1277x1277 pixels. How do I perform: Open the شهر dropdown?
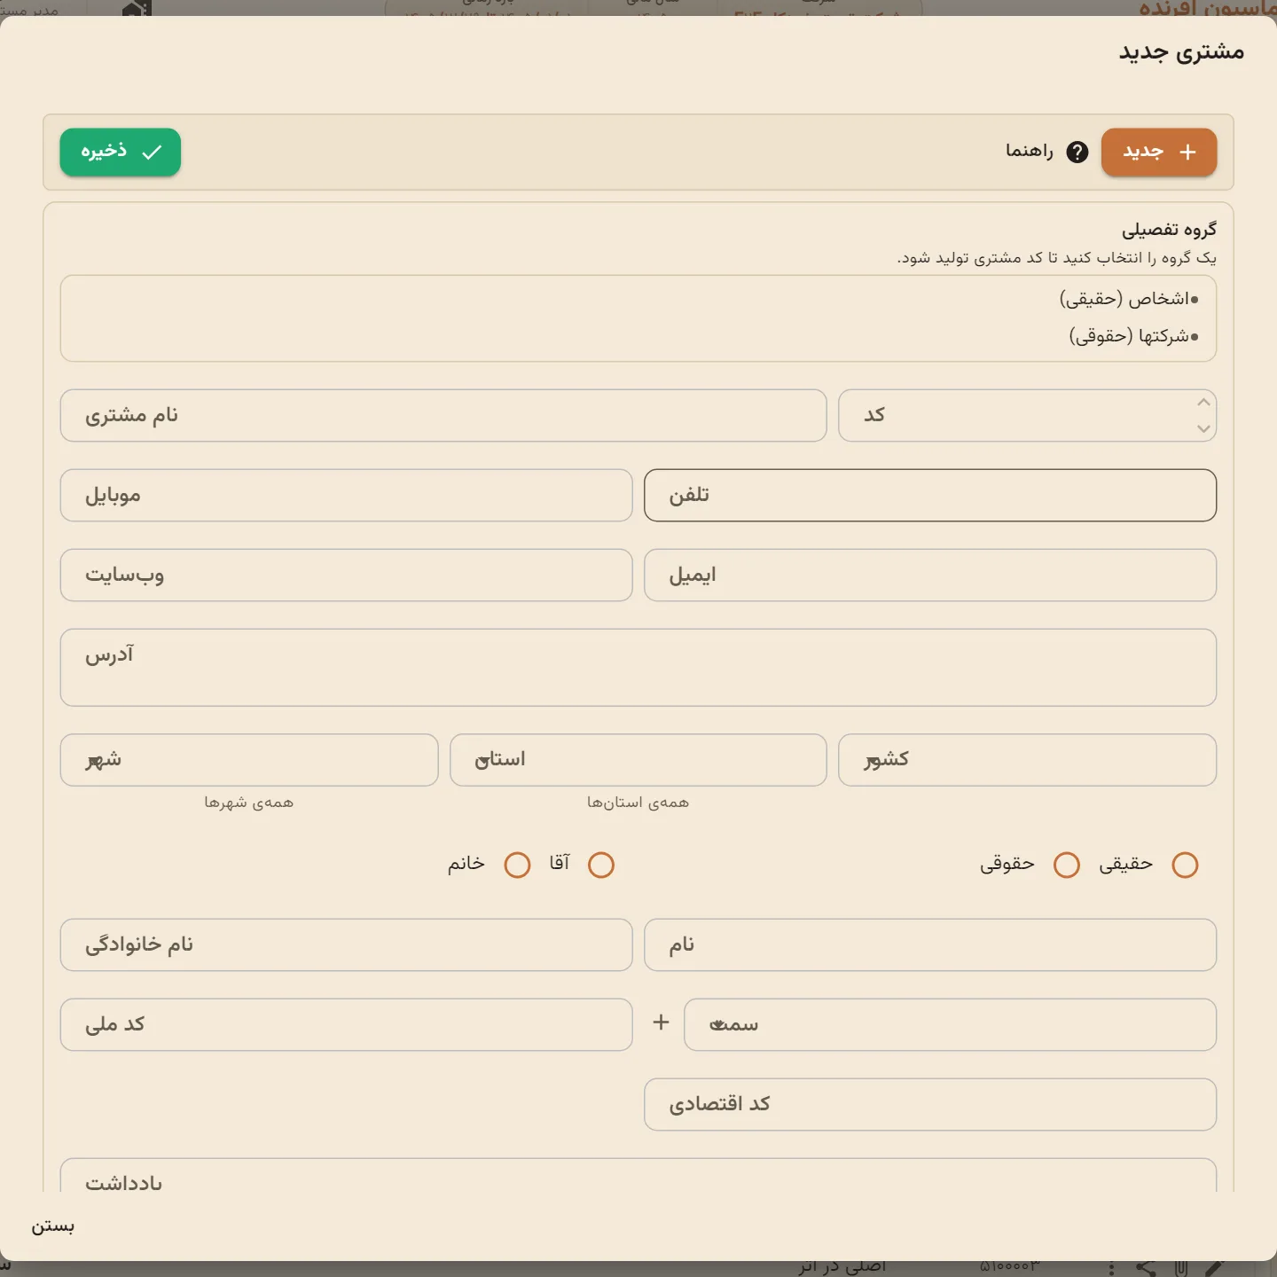pyautogui.click(x=249, y=760)
